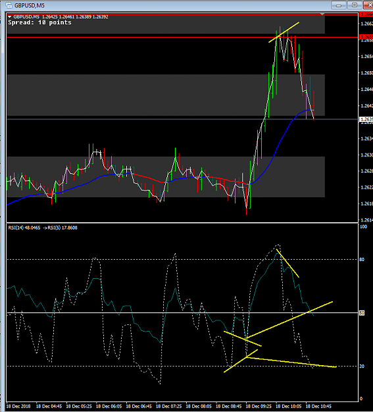The height and width of the screenshot is (412, 373).
Task: Click the '18 Dec 07:25' time label
Action: tap(168, 406)
